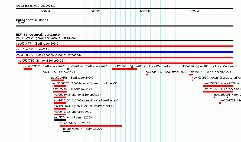Open the nsv4500426 gnomAD label
241x142 pixels.
[x=207, y=66]
